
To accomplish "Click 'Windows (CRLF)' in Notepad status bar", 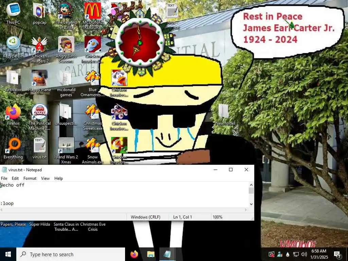I will click(145, 217).
